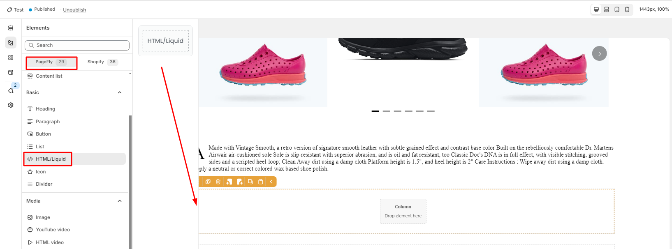This screenshot has width=672, height=249.
Task: Advance the product carousel with the next arrow
Action: pyautogui.click(x=599, y=53)
